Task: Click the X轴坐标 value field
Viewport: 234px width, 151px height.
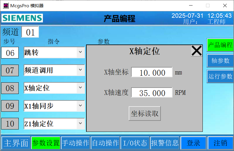Action: pyautogui.click(x=152, y=72)
